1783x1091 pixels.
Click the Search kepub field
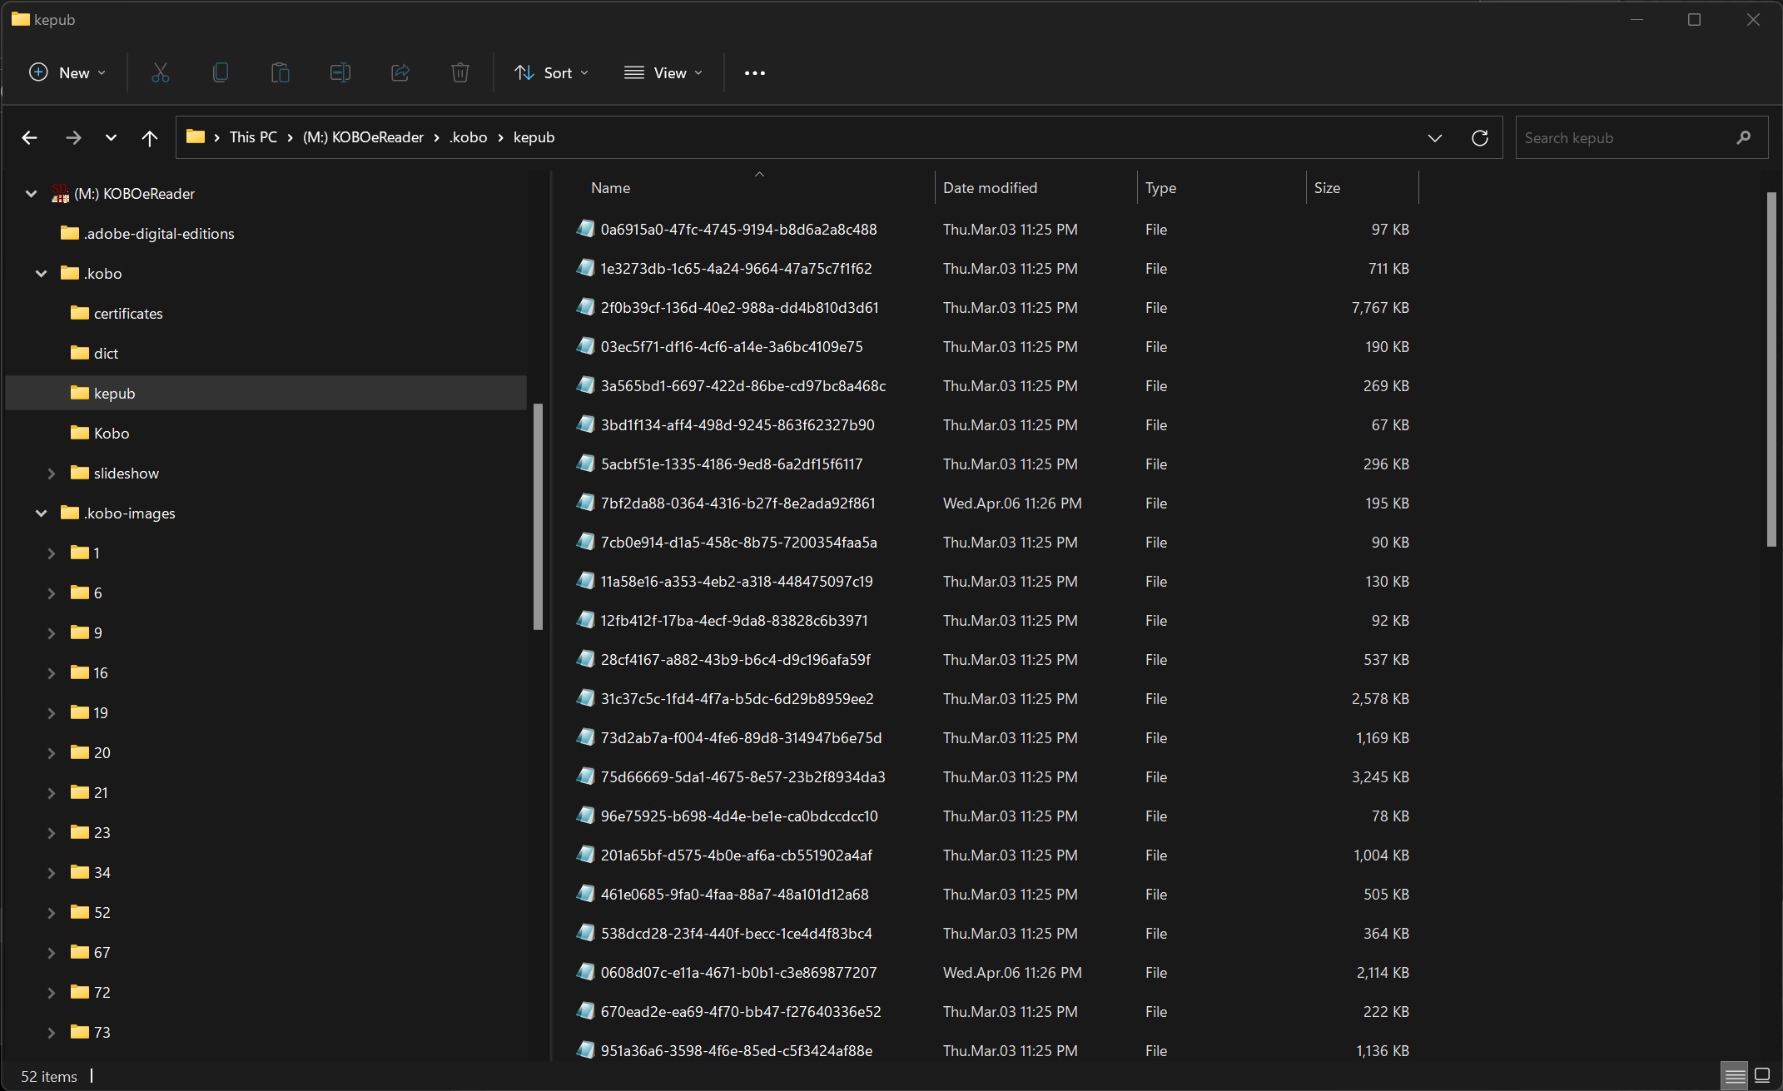tap(1623, 138)
